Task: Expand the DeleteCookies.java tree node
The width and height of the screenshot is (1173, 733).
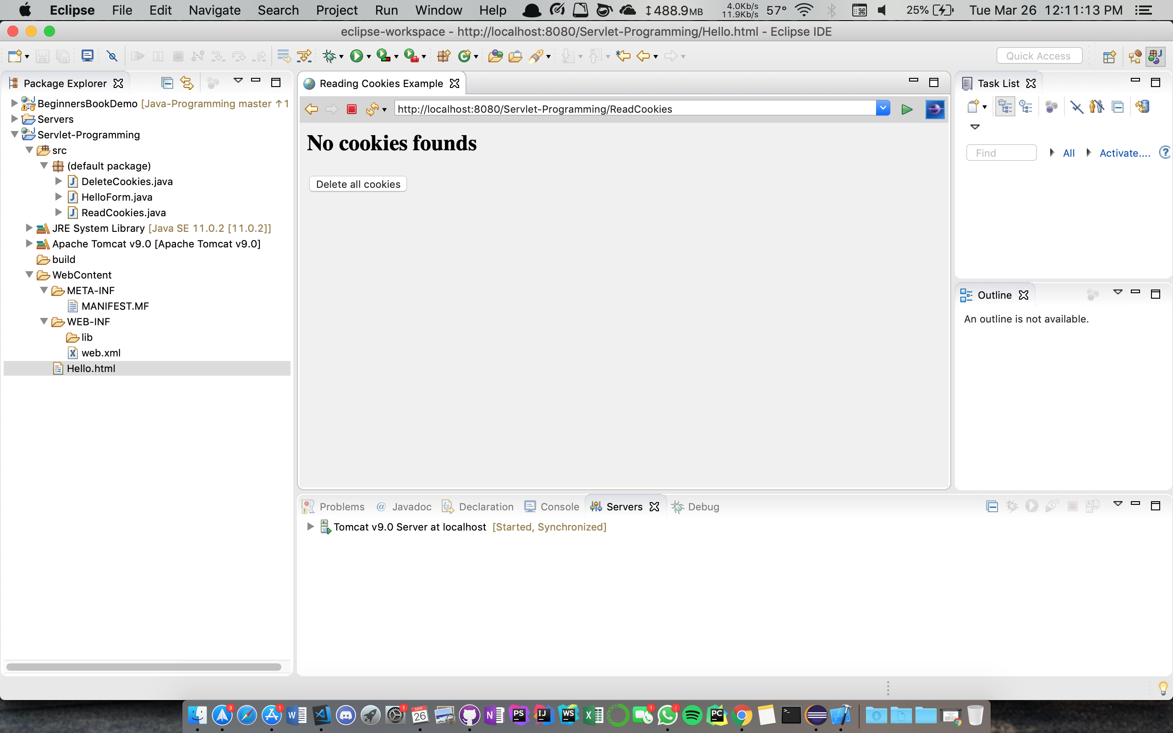Action: 58,181
